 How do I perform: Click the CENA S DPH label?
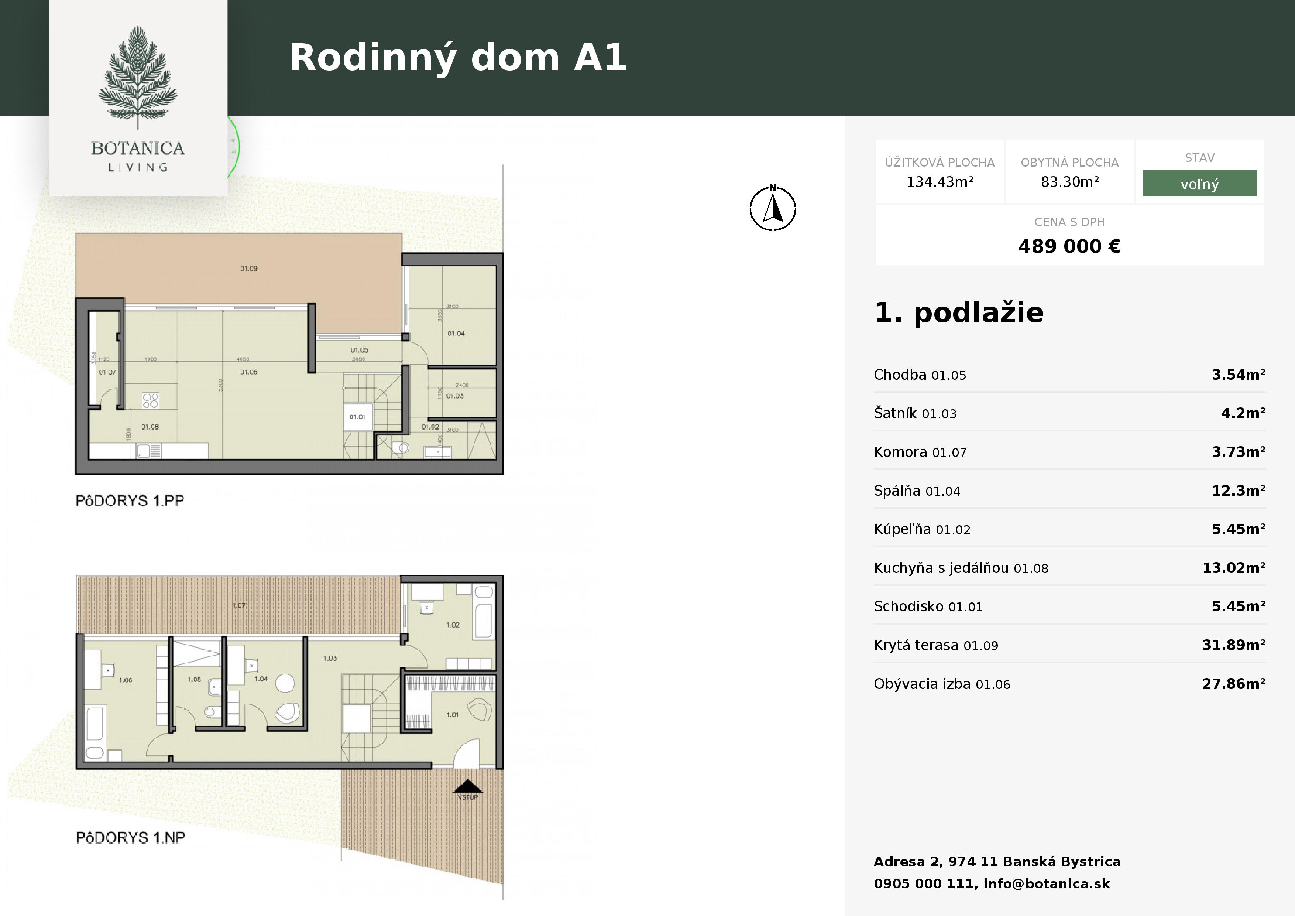click(1069, 222)
